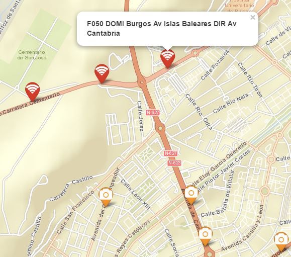The image size is (291, 257).
Task: Click the camera marker on Avenida del Cid Campeador
Action: click(x=106, y=197)
